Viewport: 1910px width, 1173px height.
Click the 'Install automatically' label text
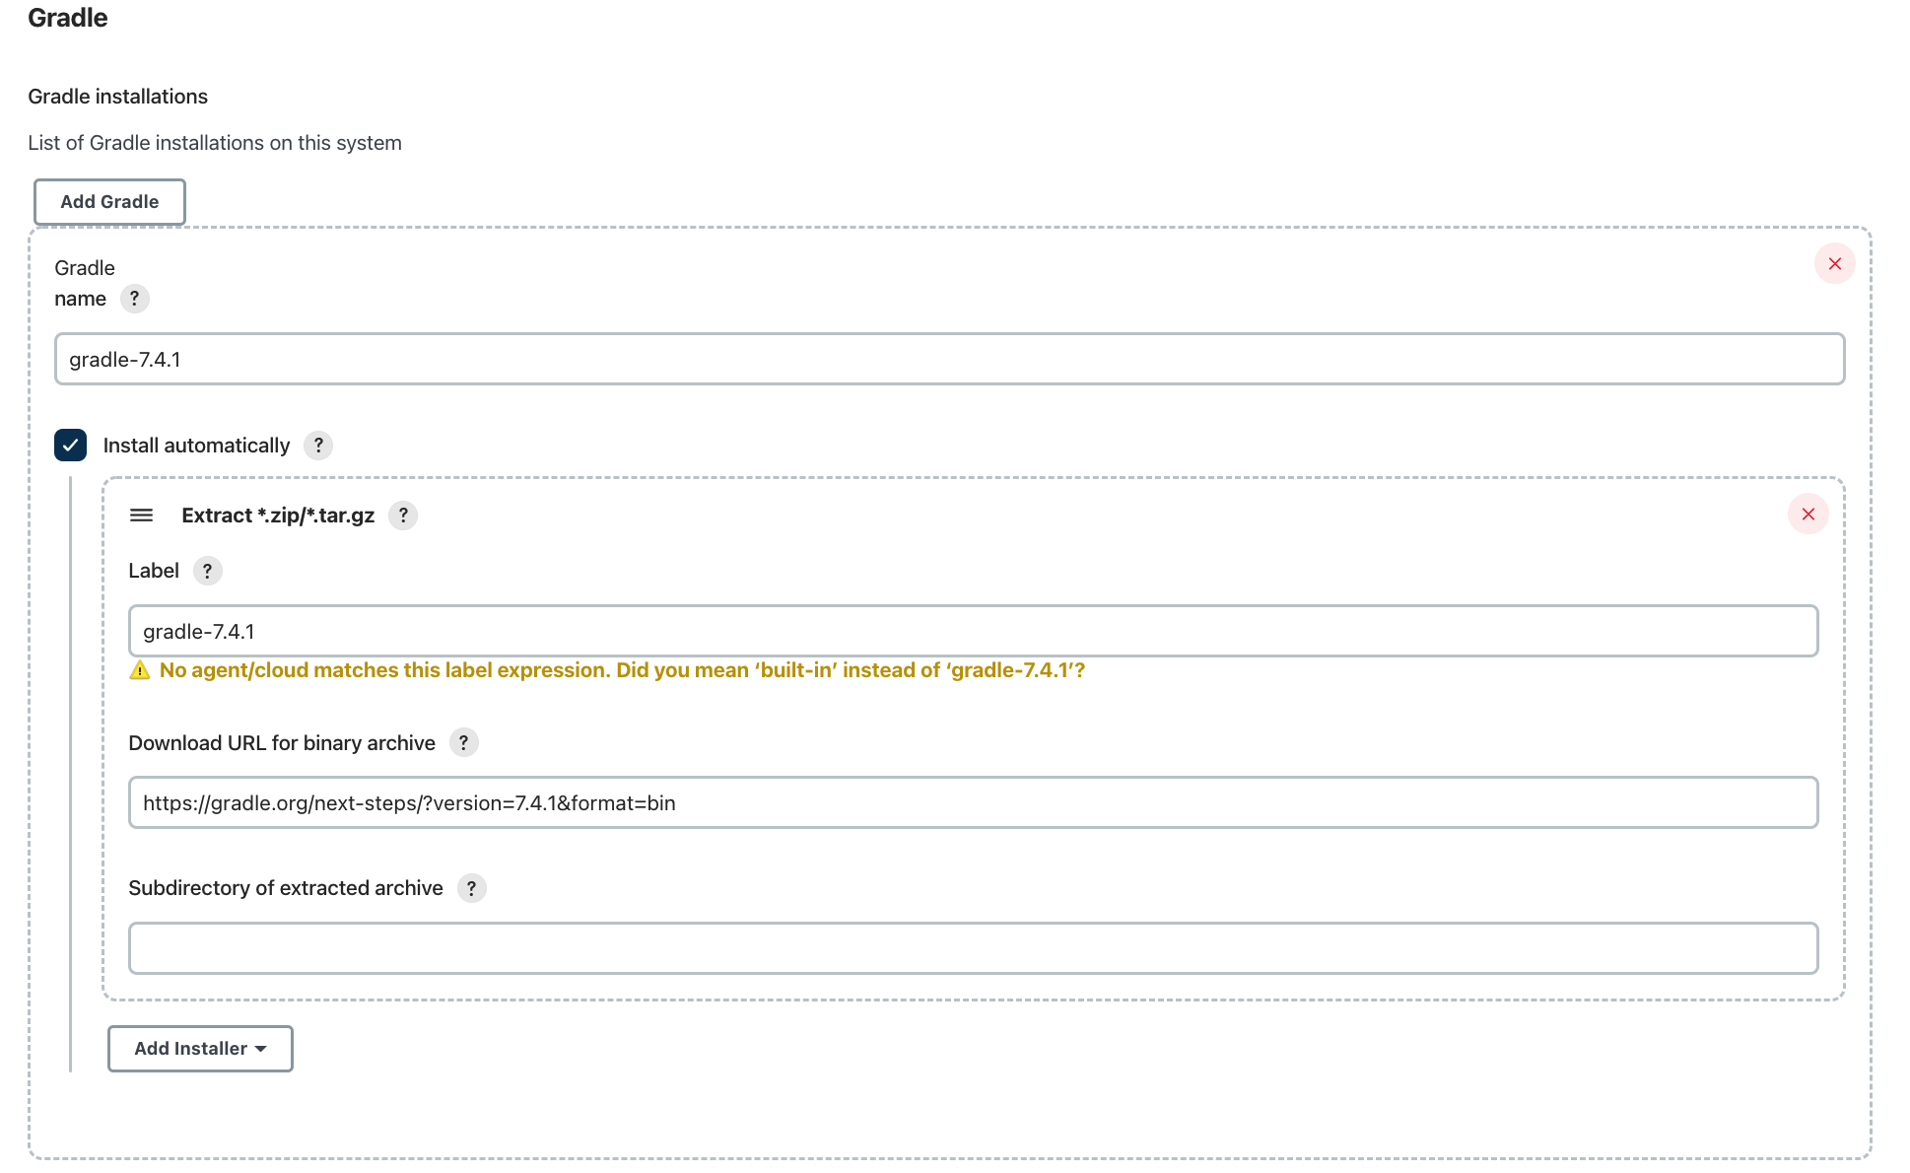pyautogui.click(x=196, y=446)
